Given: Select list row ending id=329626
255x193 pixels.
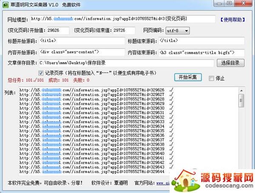Looking at the screenshot, I should (x=96, y=90).
